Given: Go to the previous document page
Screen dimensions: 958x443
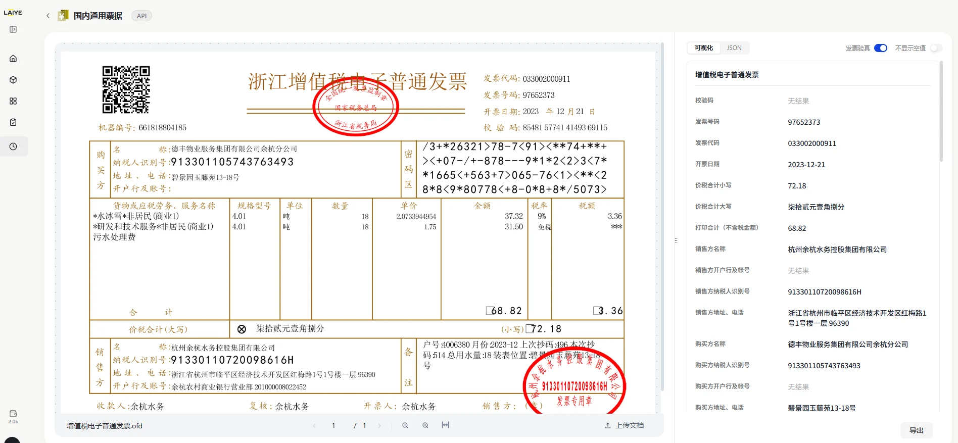Looking at the screenshot, I should click(x=314, y=426).
